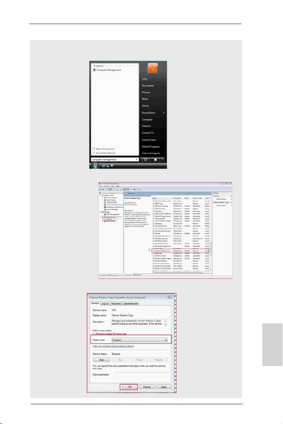Open the Recovery tab

point(116,303)
